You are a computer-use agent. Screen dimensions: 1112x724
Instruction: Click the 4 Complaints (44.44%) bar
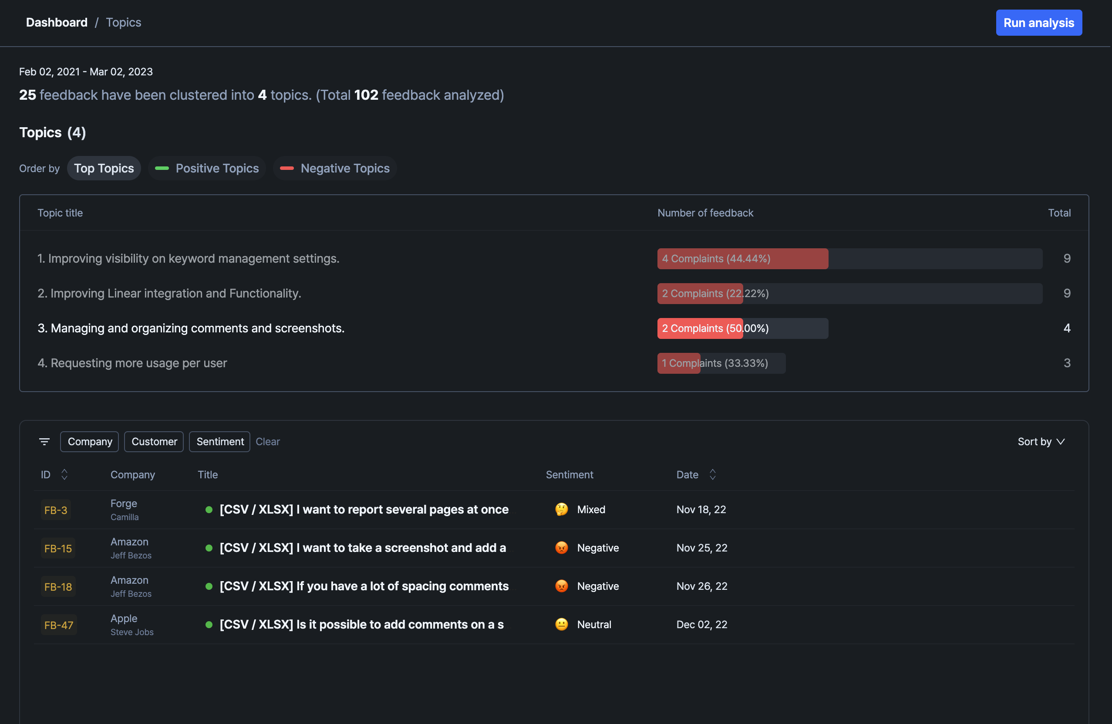tap(742, 258)
